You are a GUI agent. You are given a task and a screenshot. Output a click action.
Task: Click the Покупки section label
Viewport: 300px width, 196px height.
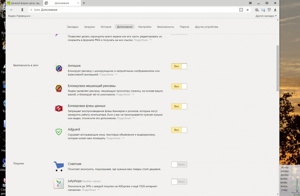[x=18, y=163]
